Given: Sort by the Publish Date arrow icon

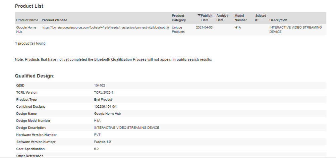Looking at the screenshot, I should (x=199, y=15).
